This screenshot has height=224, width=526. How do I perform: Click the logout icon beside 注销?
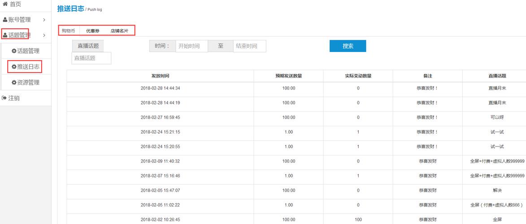point(4,98)
